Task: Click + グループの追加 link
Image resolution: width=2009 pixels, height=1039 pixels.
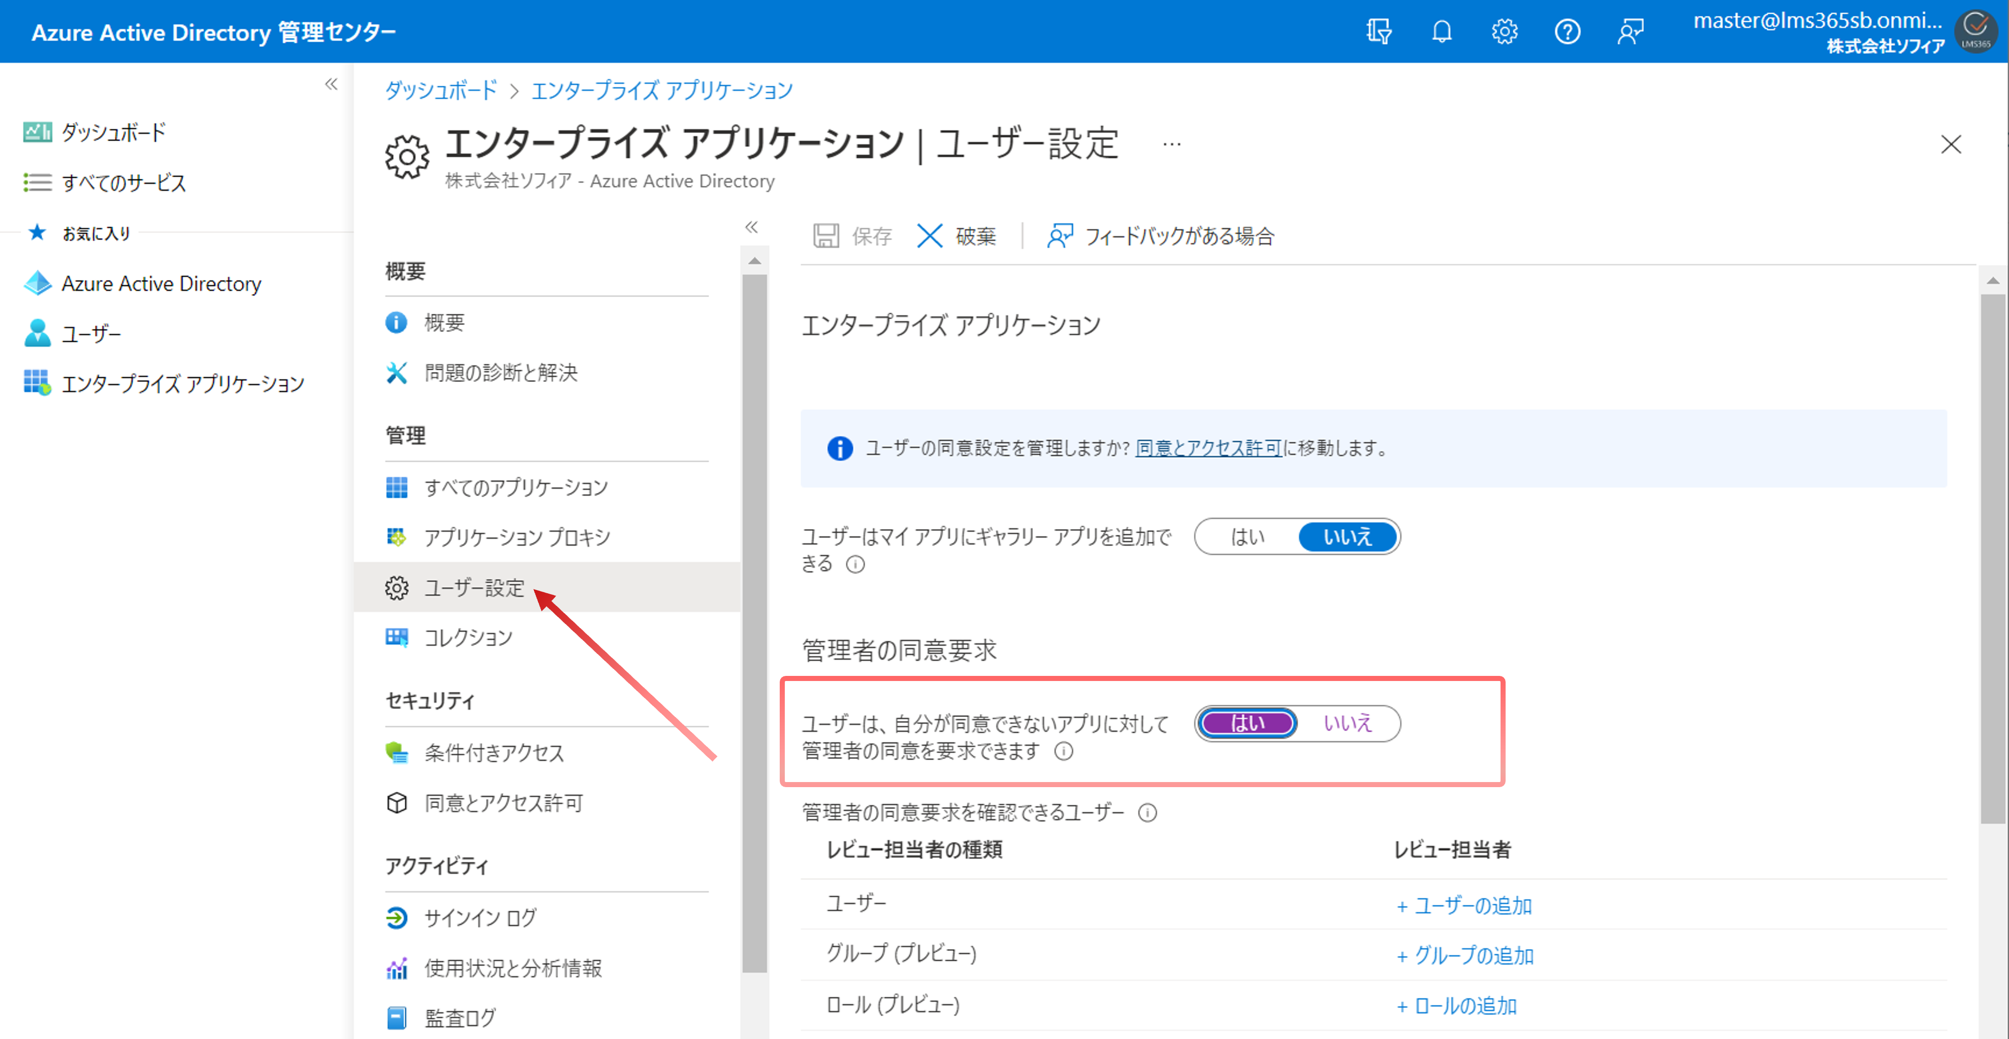Action: click(x=1464, y=956)
